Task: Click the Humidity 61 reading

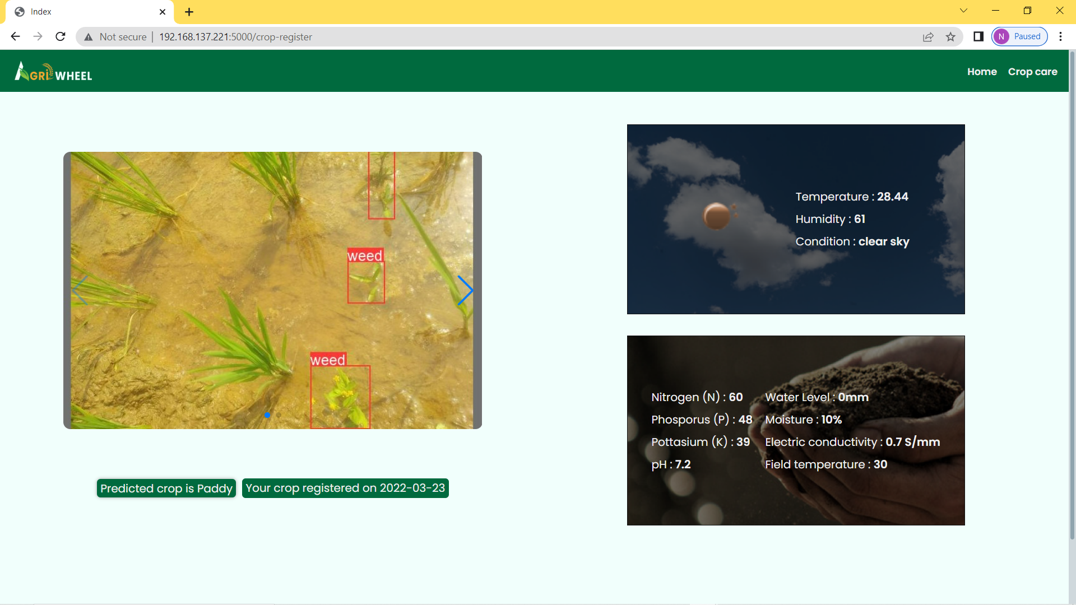Action: click(x=831, y=219)
